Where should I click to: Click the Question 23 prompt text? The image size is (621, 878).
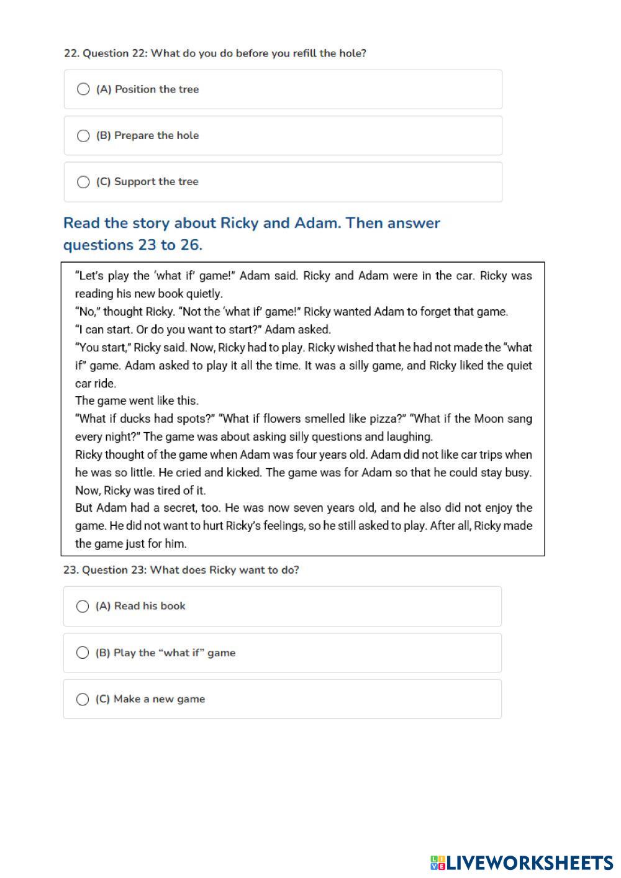tap(181, 570)
